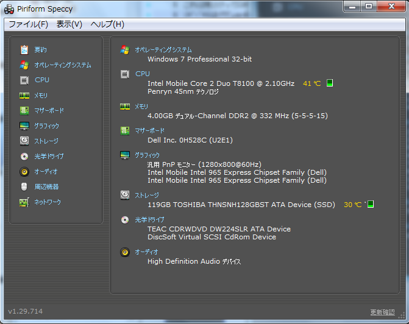The width and height of the screenshot is (409, 324).
Task: Click the 更新確認 update check link
Action: coord(383,312)
